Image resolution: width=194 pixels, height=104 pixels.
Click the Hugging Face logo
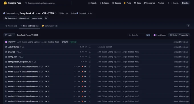(12, 3)
